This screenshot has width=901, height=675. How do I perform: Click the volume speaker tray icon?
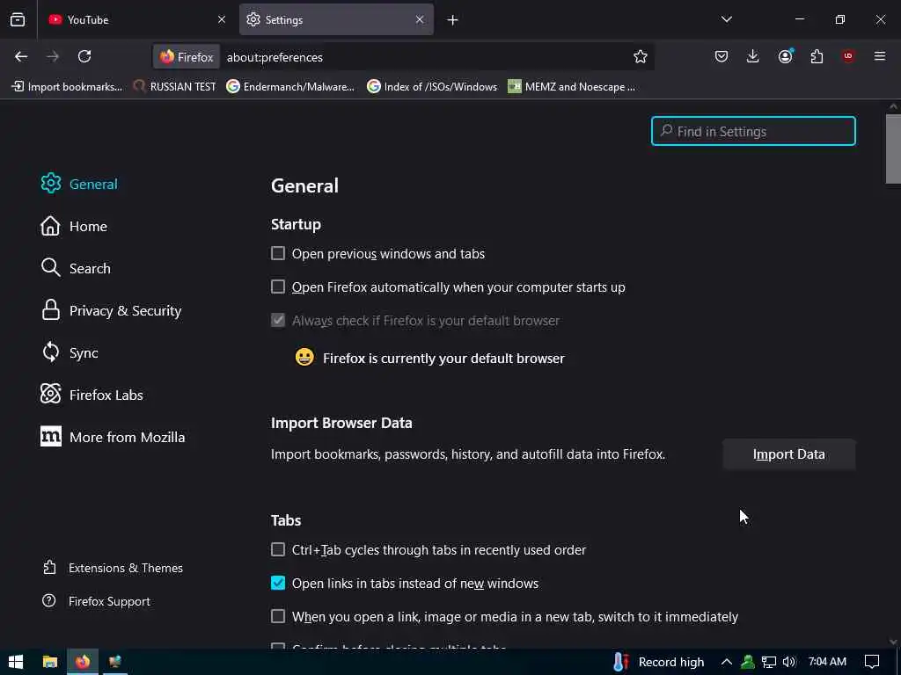coord(789,662)
